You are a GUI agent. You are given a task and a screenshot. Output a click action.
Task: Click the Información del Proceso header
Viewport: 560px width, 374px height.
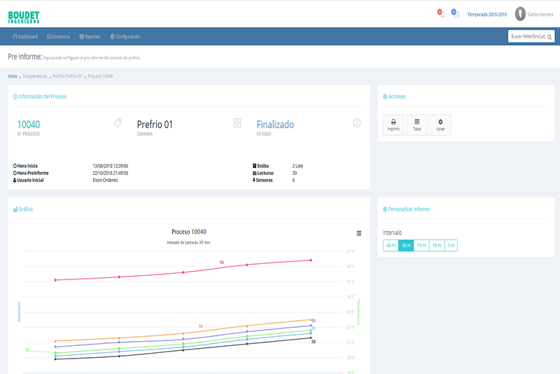pyautogui.click(x=40, y=97)
